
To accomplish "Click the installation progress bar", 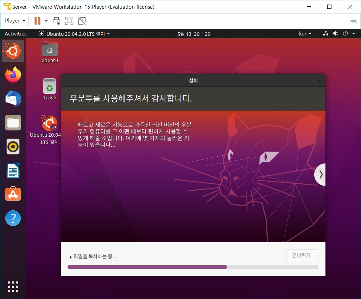I will tap(193, 267).
